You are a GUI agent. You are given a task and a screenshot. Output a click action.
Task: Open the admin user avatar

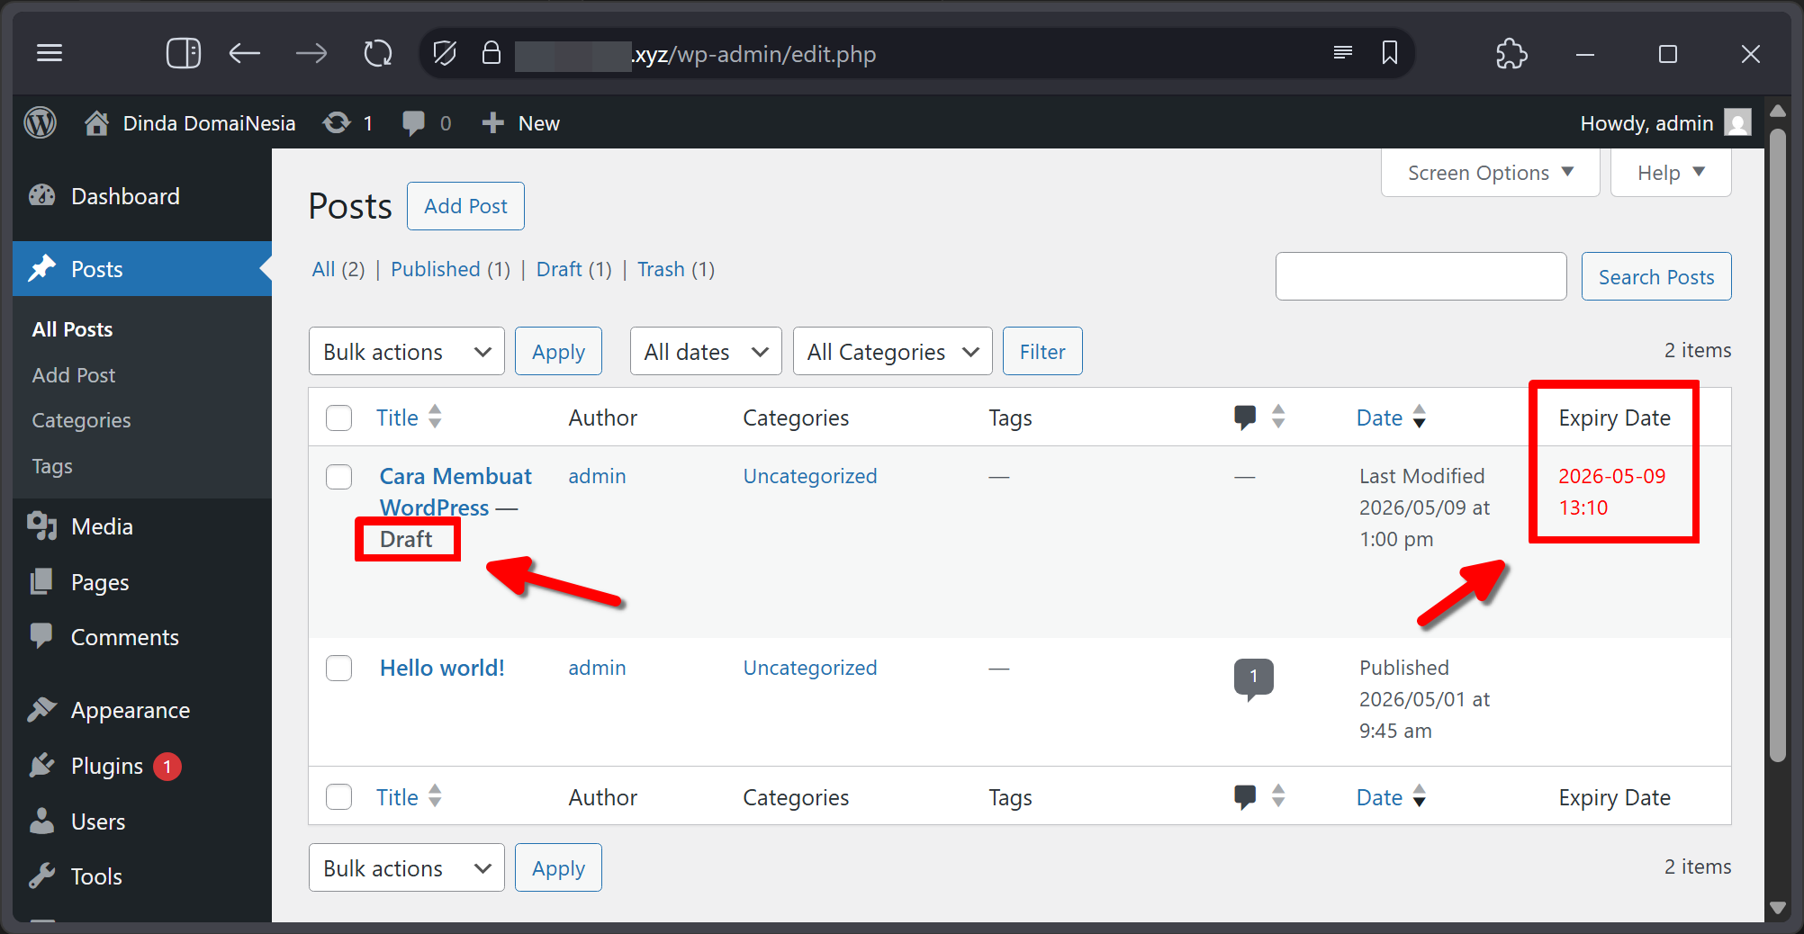click(1737, 122)
